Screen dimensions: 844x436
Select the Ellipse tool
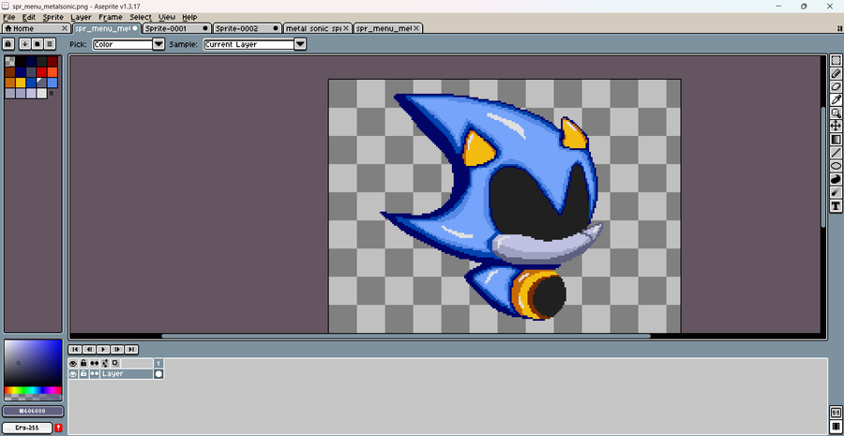click(x=836, y=166)
